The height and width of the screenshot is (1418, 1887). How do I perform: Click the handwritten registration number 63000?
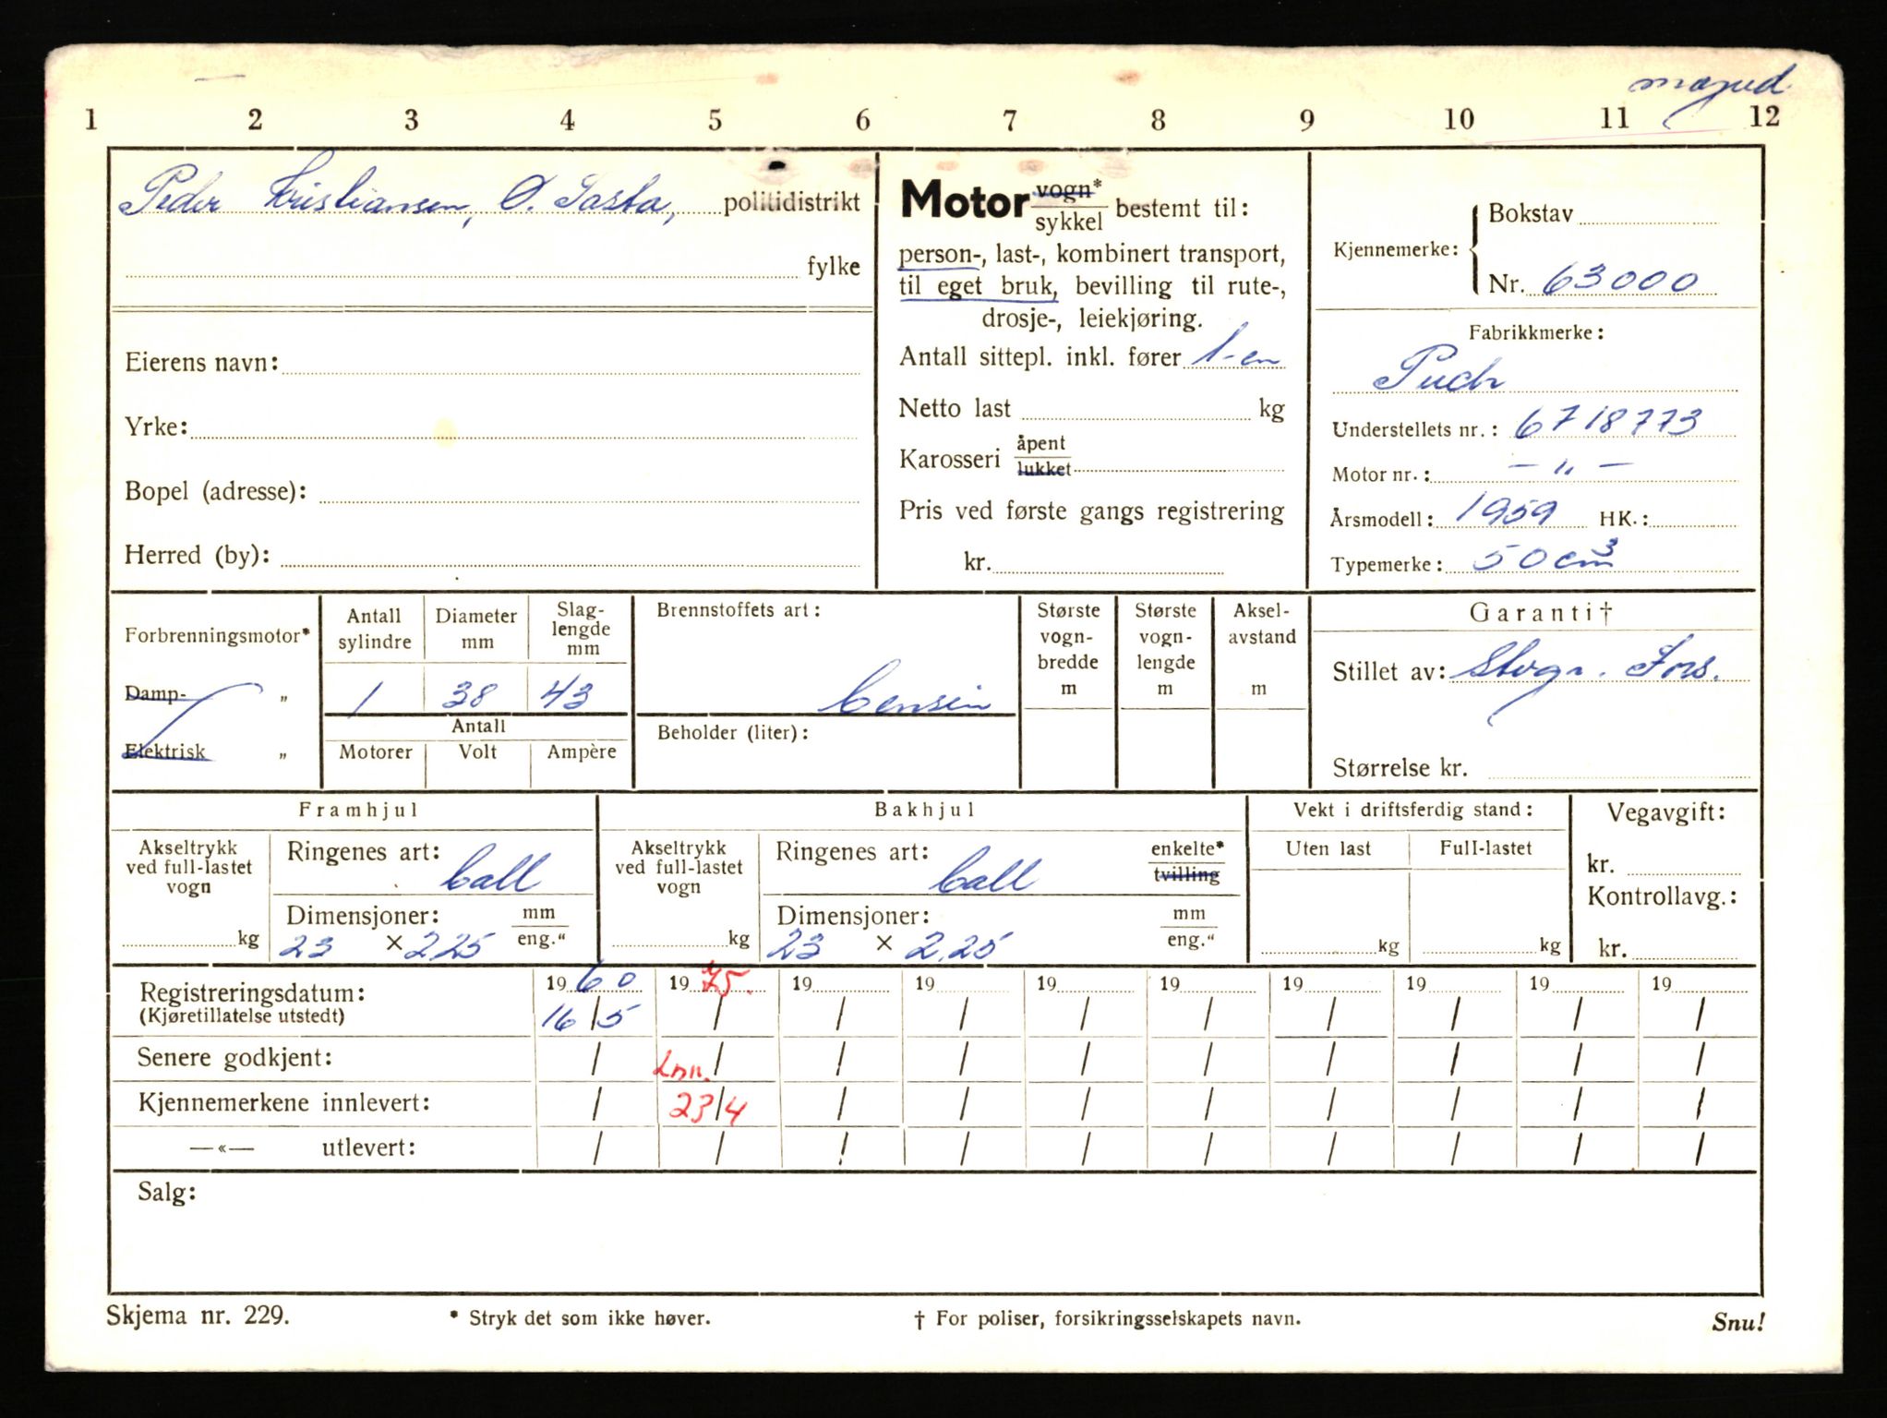(x=1620, y=280)
